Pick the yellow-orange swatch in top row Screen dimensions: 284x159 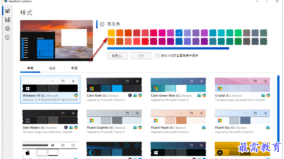(x=111, y=33)
